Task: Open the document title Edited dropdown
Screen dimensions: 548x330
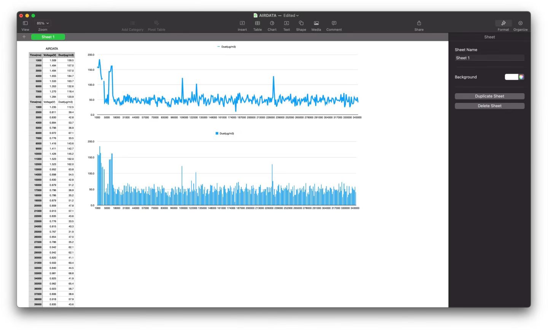Action: pos(291,16)
